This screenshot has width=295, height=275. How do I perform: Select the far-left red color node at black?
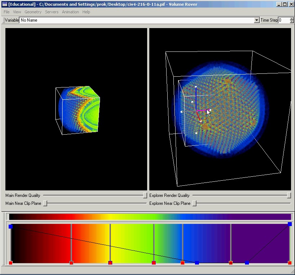11,263
